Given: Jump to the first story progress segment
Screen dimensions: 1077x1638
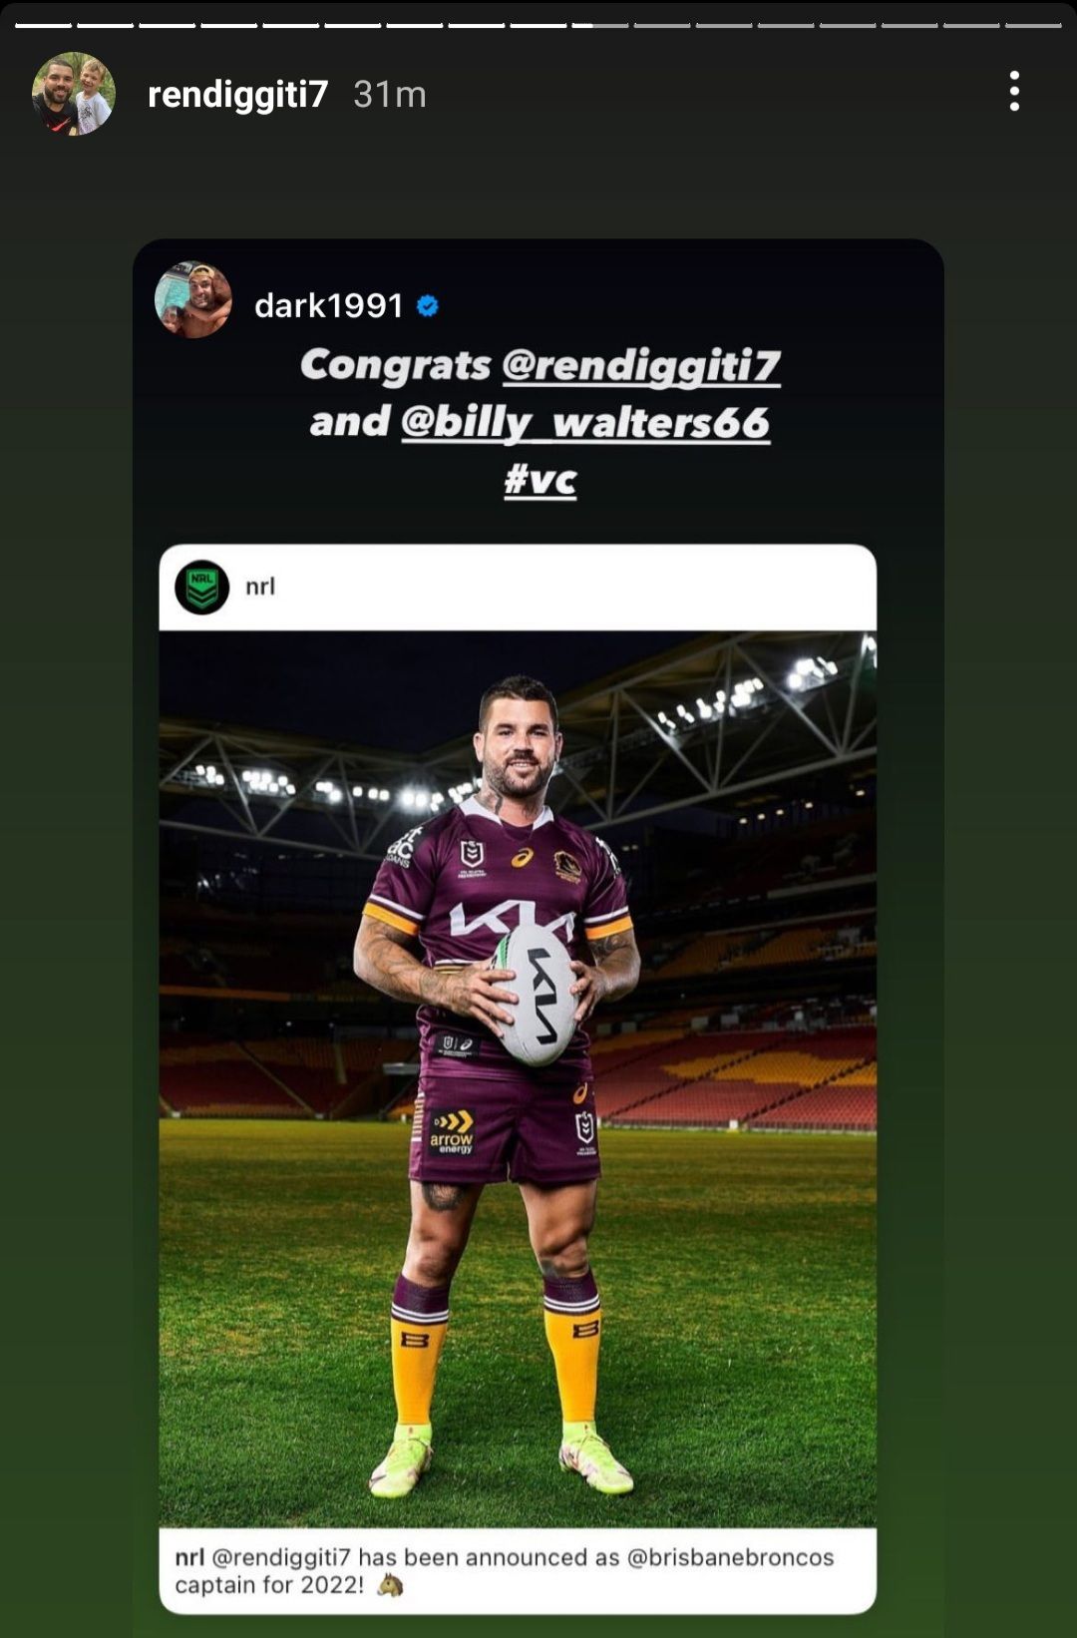Looking at the screenshot, I should tap(43, 25).
